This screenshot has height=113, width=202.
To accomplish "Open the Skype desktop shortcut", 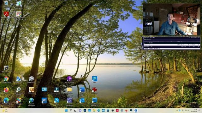I will [57, 100].
